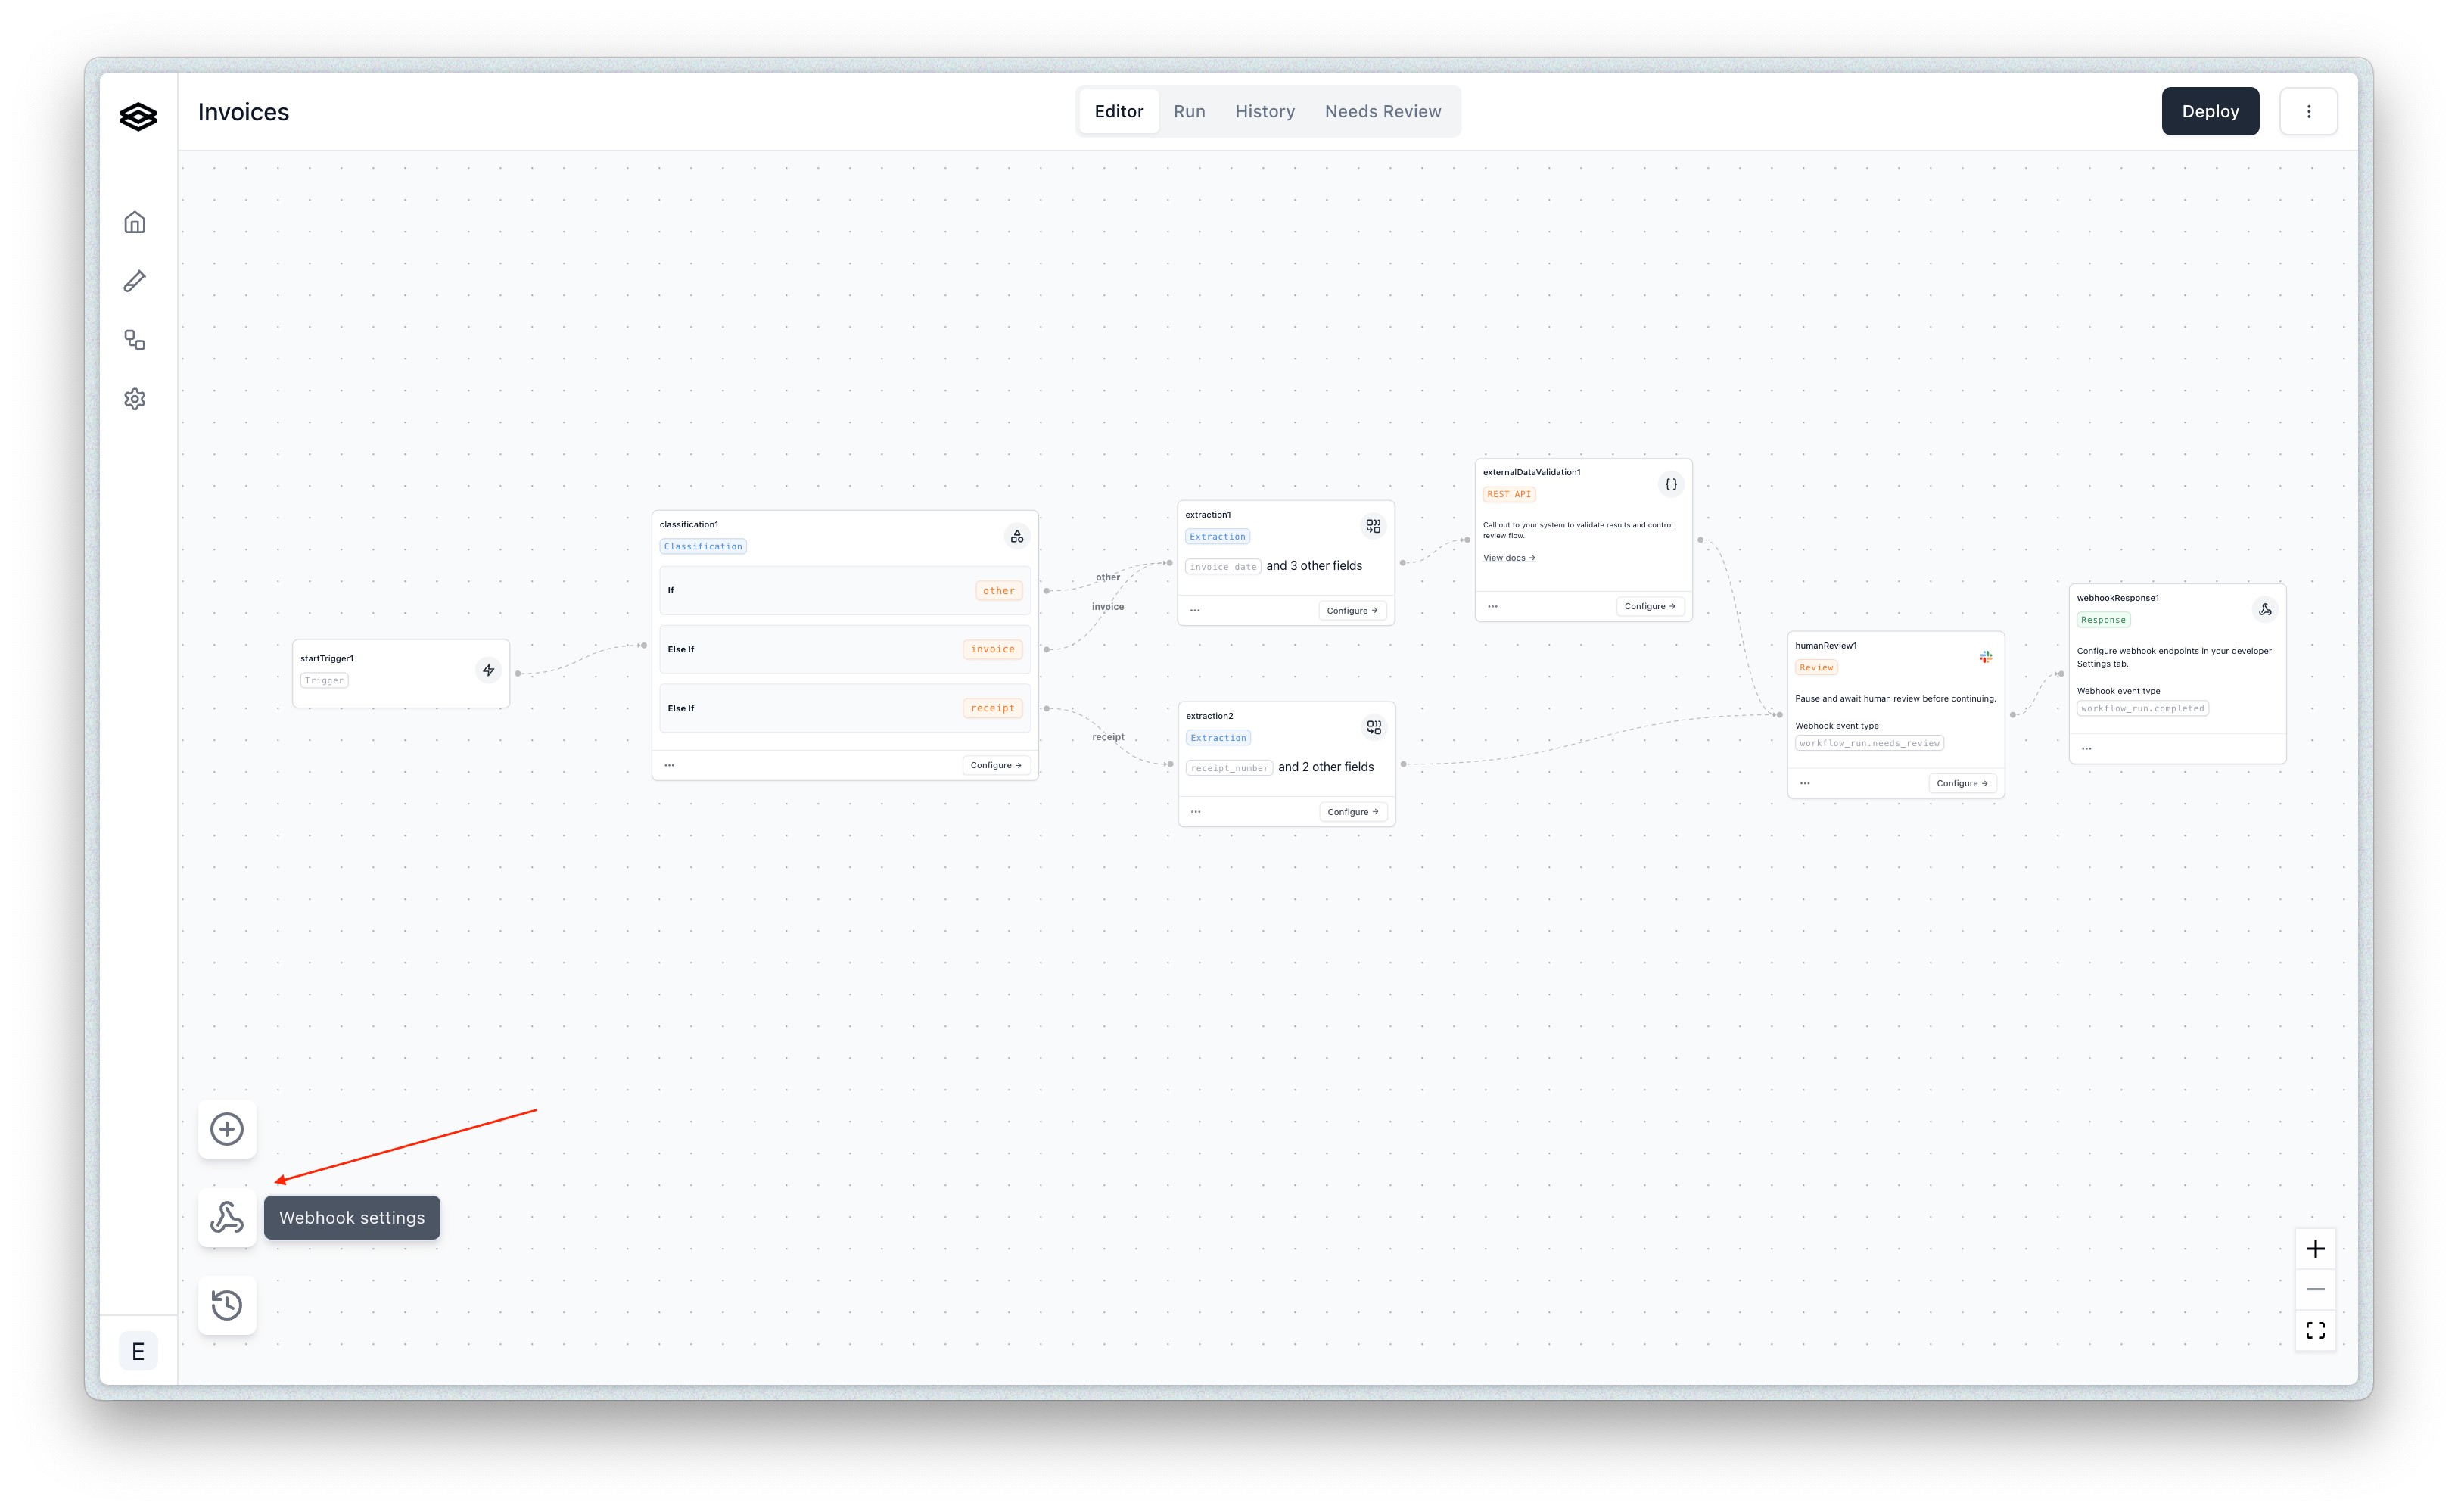This screenshot has width=2458, height=1512.
Task: Click the startTrigger1 lightning icon
Action: (x=488, y=670)
